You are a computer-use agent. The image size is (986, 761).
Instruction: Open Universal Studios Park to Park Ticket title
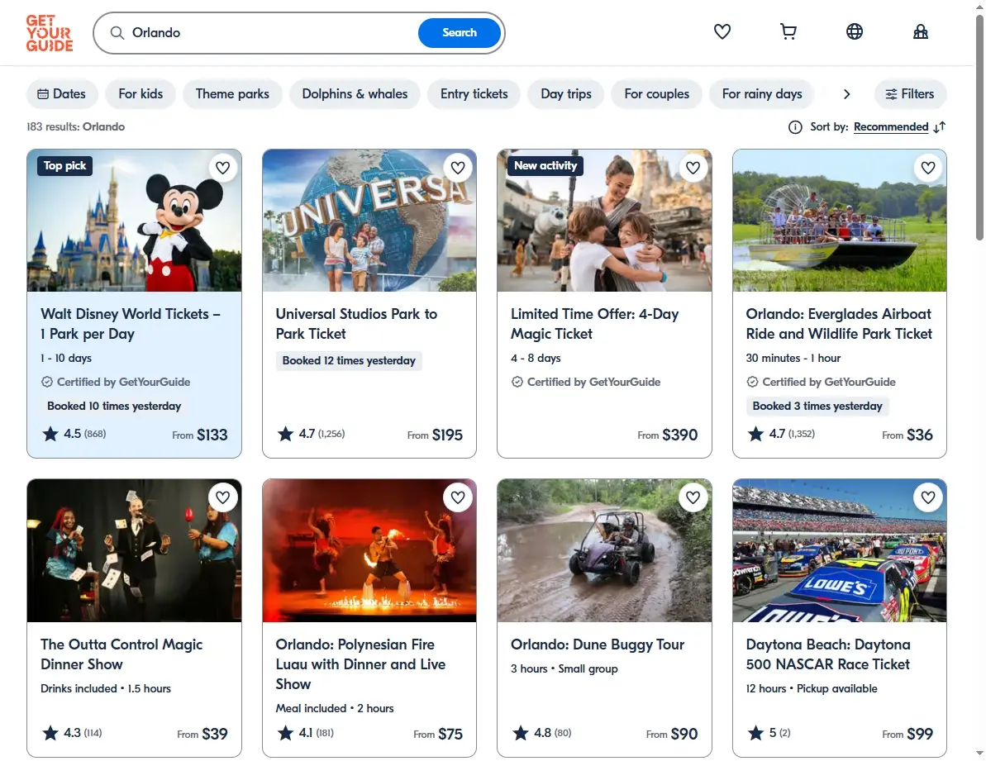point(356,324)
